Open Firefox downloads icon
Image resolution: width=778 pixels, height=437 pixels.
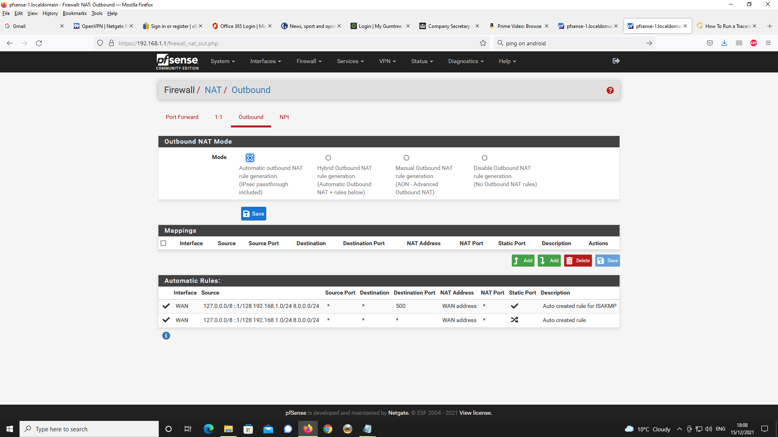tap(724, 43)
